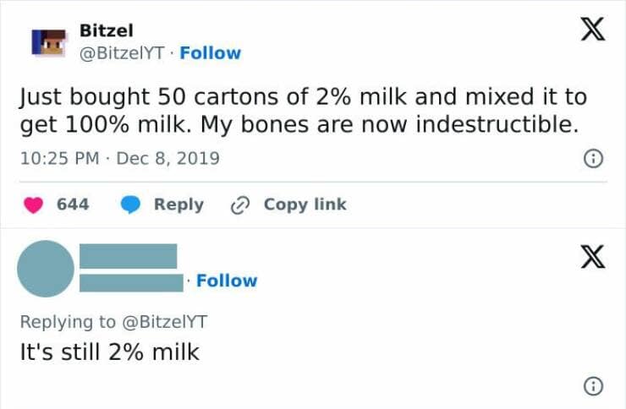Click the X logo on Bitzel's tweet
This screenshot has width=626, height=409.
(x=592, y=32)
